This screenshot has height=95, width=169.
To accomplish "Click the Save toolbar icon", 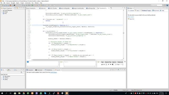I will coord(4,5).
